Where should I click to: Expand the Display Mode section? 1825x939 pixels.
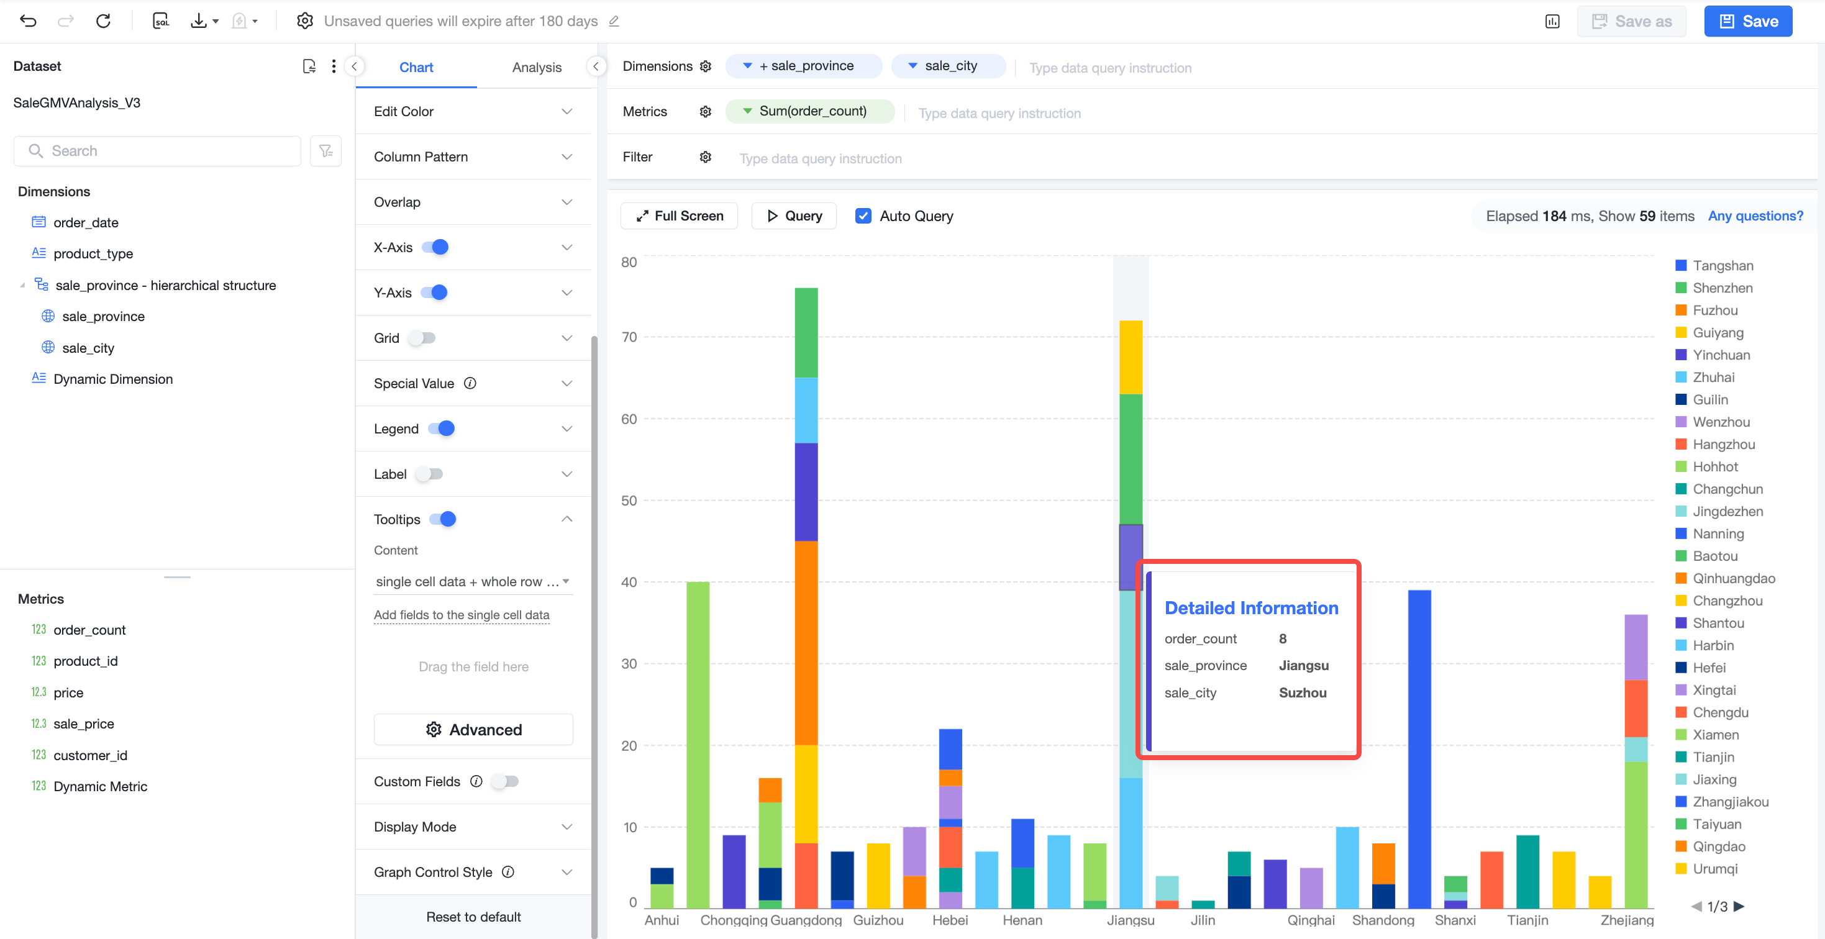tap(473, 827)
